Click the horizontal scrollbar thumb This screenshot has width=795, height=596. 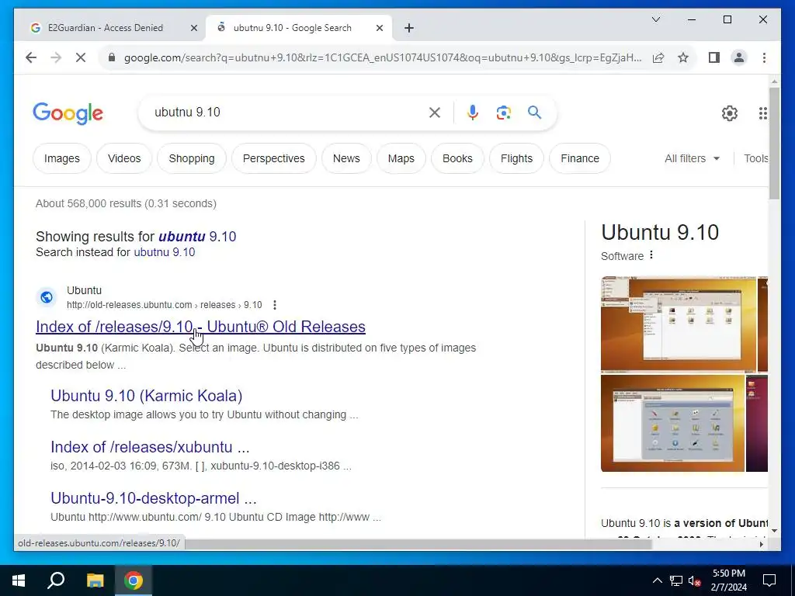(418, 544)
